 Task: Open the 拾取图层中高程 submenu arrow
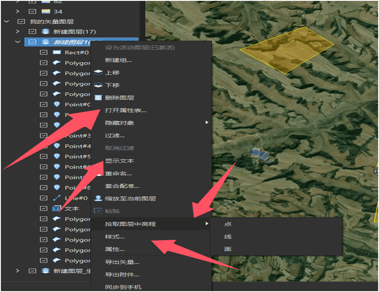click(x=207, y=224)
